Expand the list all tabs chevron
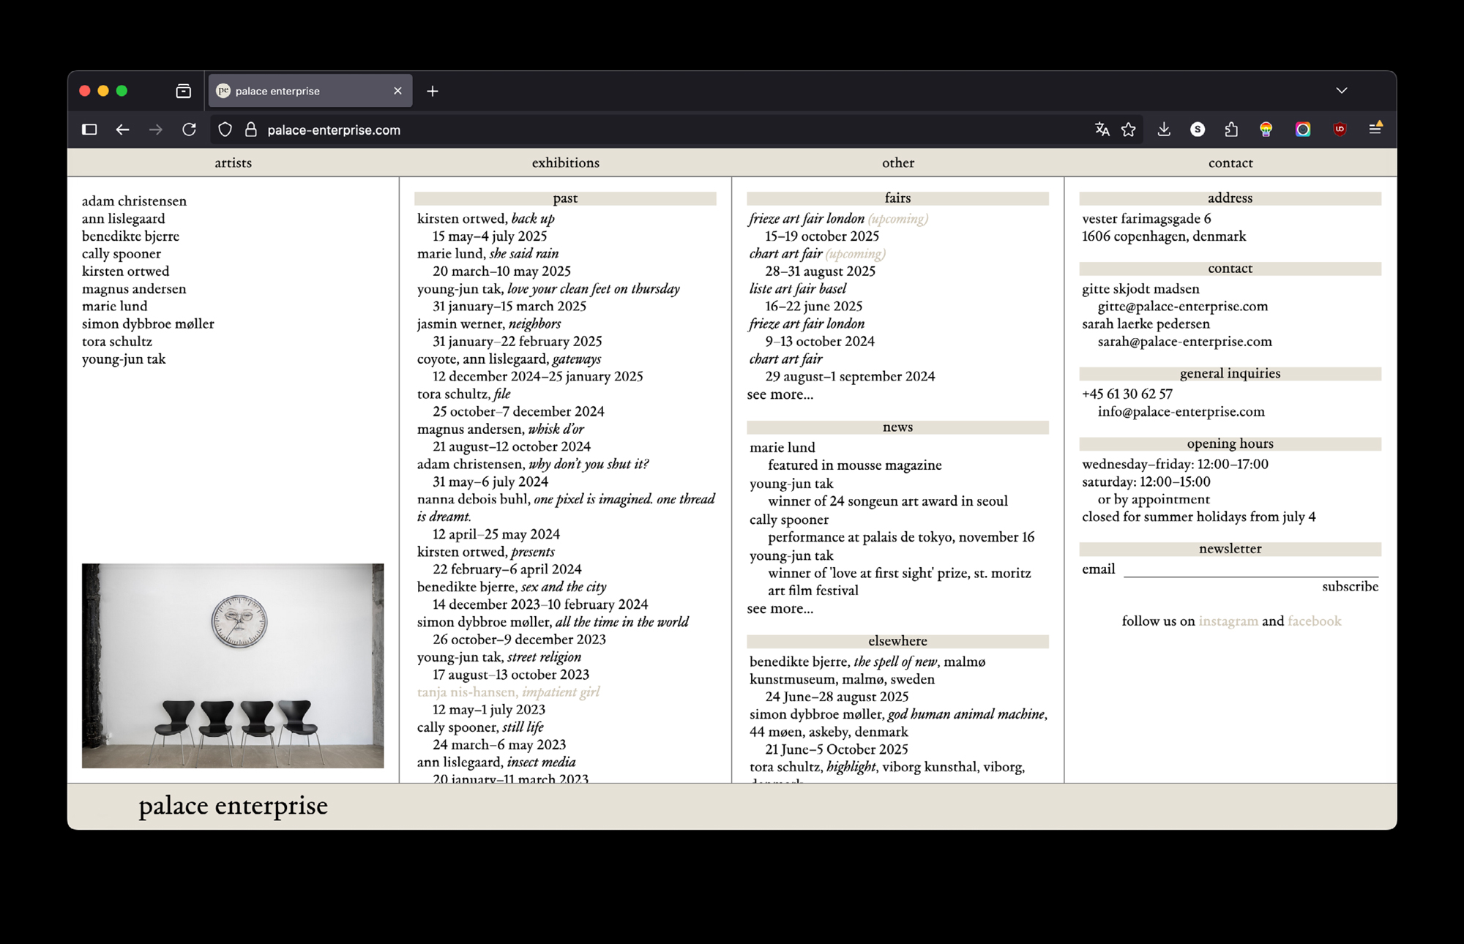The image size is (1464, 944). click(x=1341, y=91)
